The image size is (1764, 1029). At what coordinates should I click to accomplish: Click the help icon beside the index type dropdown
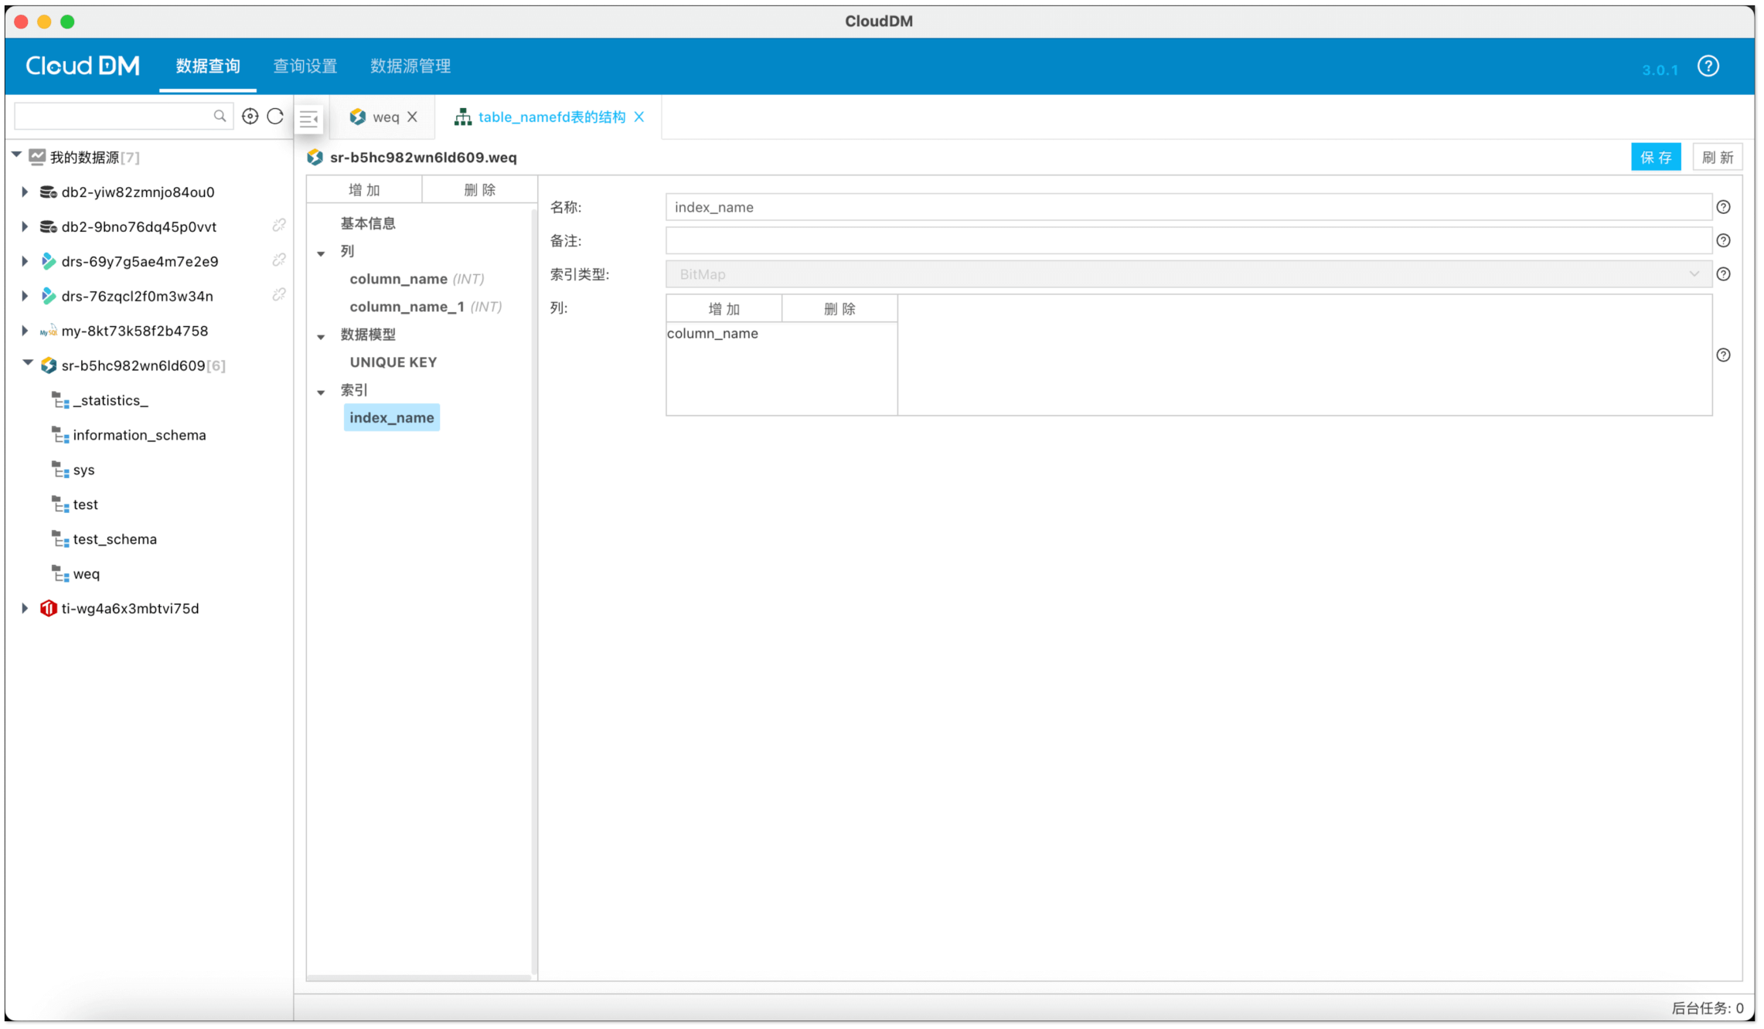(1723, 274)
